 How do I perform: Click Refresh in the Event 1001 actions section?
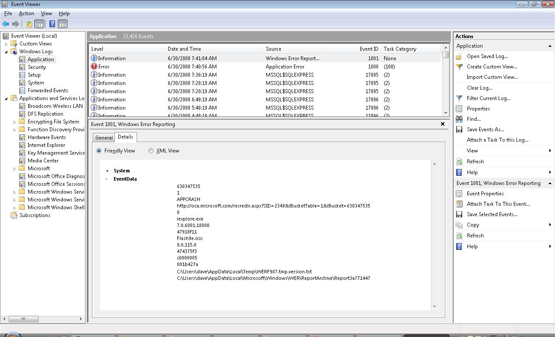click(x=475, y=236)
